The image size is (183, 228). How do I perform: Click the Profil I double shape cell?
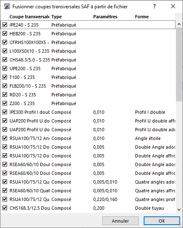[150, 112]
